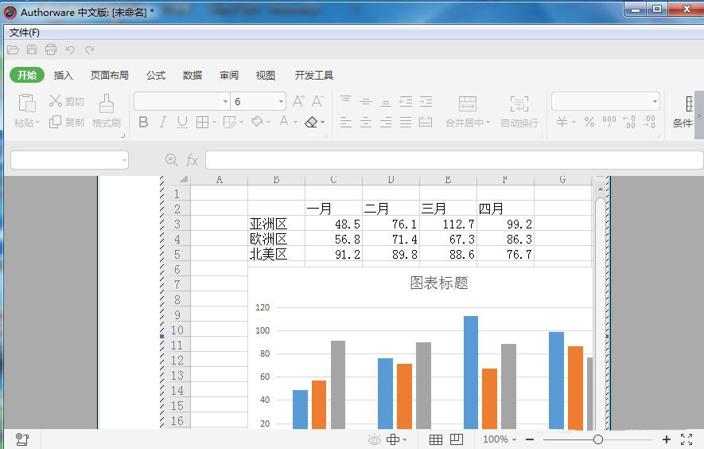The width and height of the screenshot is (704, 449).
Task: Switch to the 插入 tab
Action: pyautogui.click(x=64, y=75)
